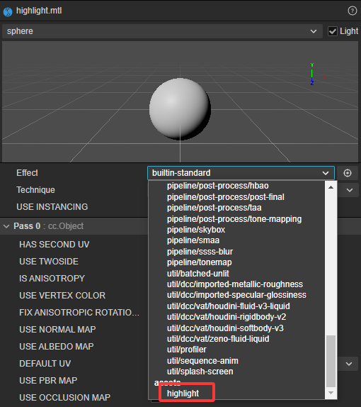361x407 pixels.
Task: Click the USE PBR MAP label
Action: pyautogui.click(x=48, y=381)
